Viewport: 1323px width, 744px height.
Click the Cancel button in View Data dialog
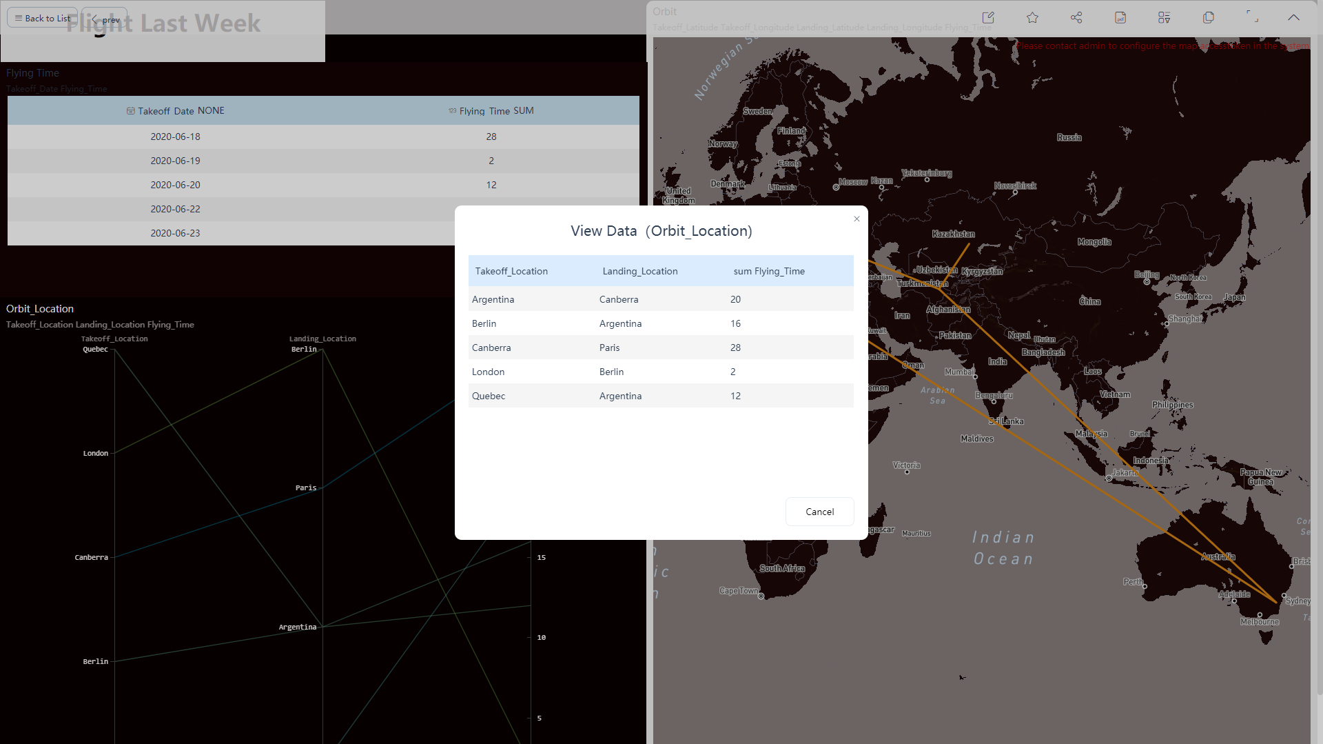click(x=819, y=512)
